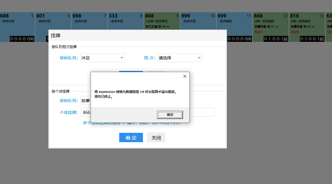This screenshot has height=184, width=332.
Task: Close the error message box with X
Action: point(185,76)
